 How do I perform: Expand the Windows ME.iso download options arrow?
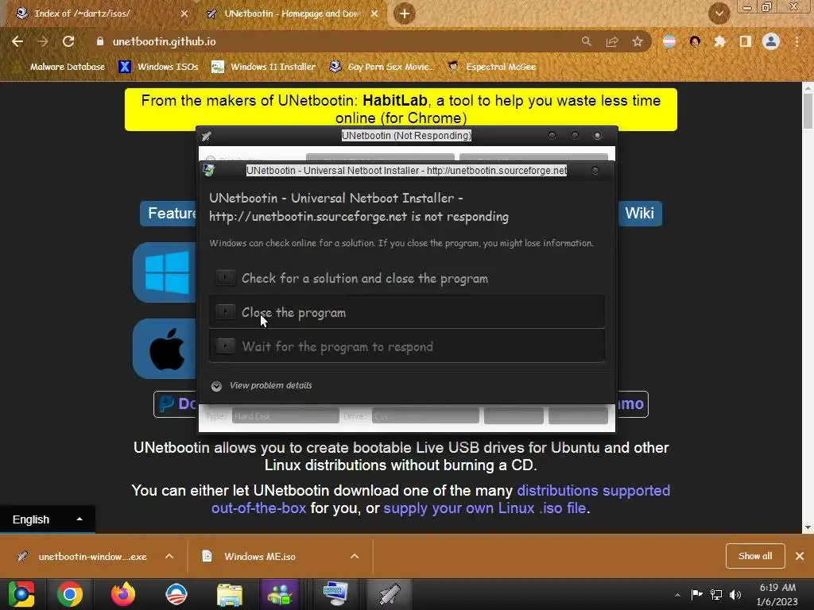[x=355, y=557]
